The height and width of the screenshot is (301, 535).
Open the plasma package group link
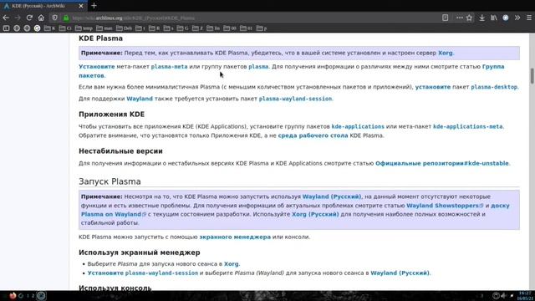pyautogui.click(x=258, y=67)
